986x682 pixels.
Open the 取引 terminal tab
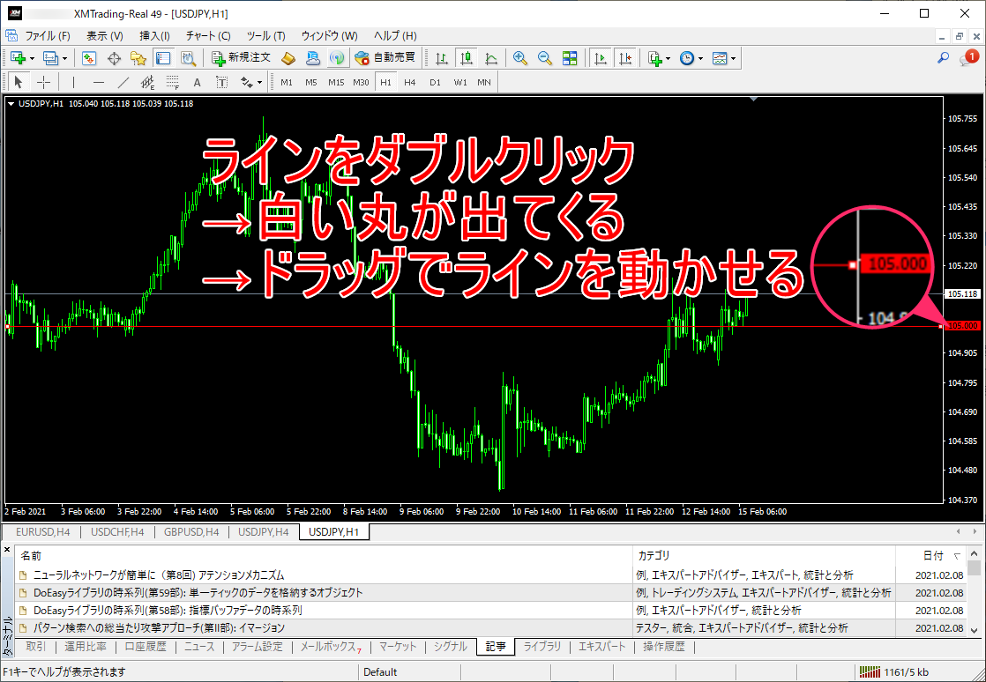(x=36, y=646)
